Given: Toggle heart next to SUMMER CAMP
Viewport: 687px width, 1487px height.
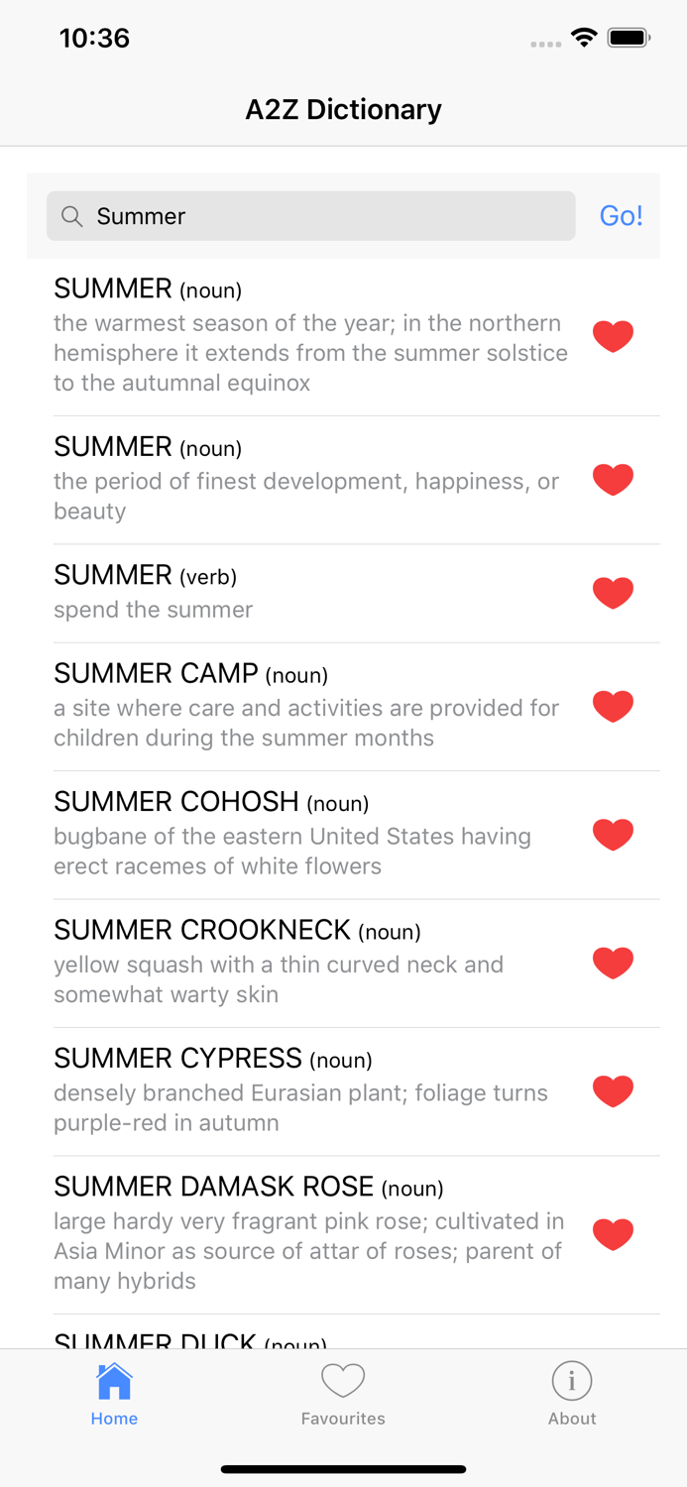Looking at the screenshot, I should [613, 707].
